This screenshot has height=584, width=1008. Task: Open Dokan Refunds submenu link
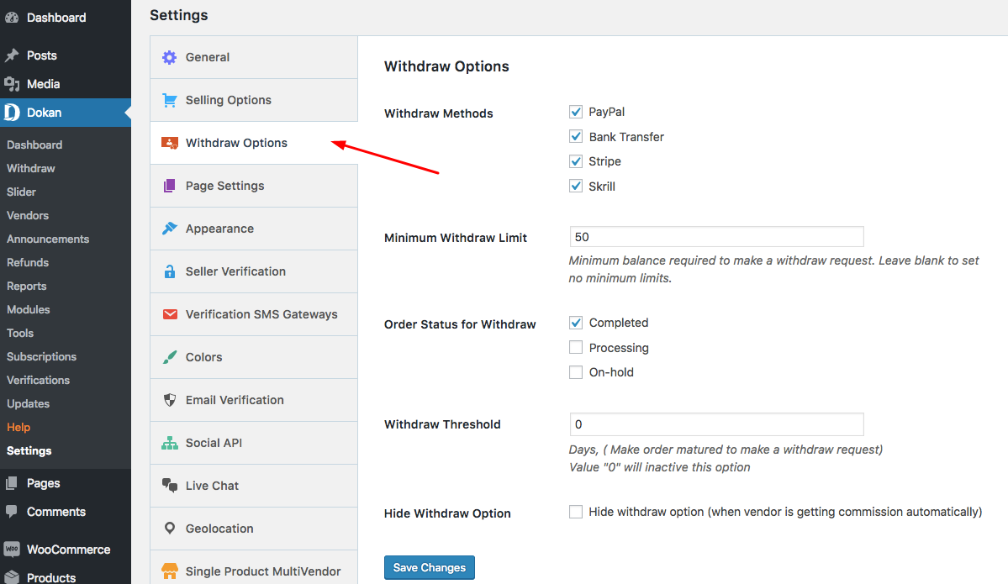(28, 262)
